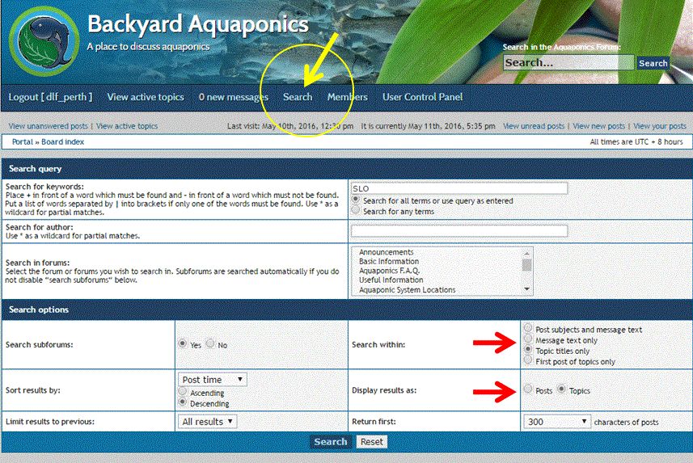Set Search subforums to No
The width and height of the screenshot is (693, 463).
coord(210,343)
